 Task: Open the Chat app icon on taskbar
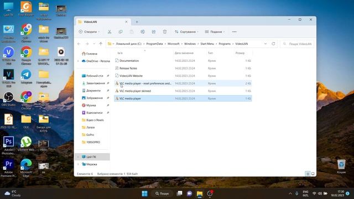click(189, 193)
